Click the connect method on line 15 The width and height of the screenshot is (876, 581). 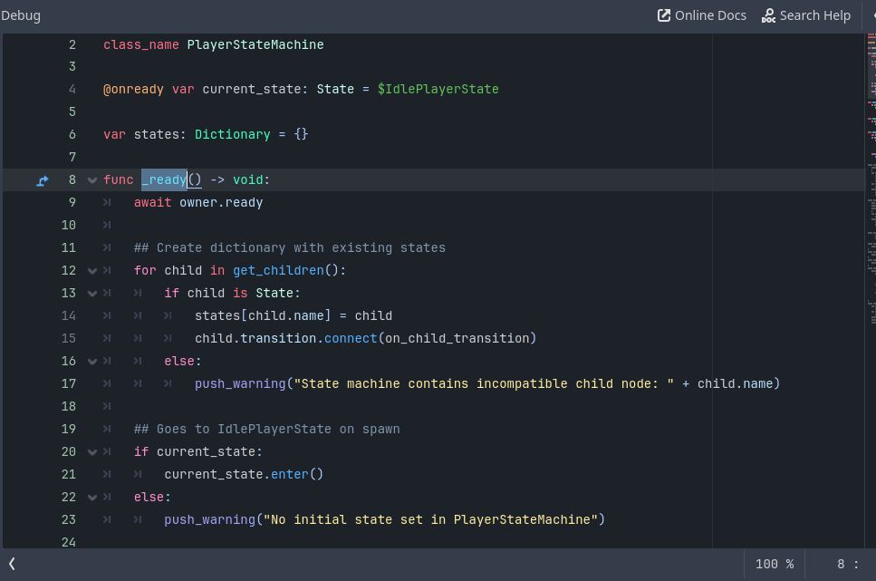(351, 338)
